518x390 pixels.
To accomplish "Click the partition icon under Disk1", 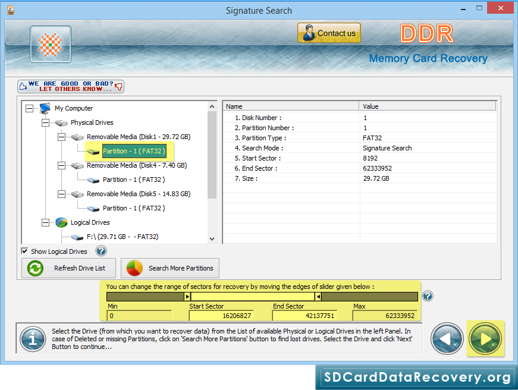I will tap(93, 152).
